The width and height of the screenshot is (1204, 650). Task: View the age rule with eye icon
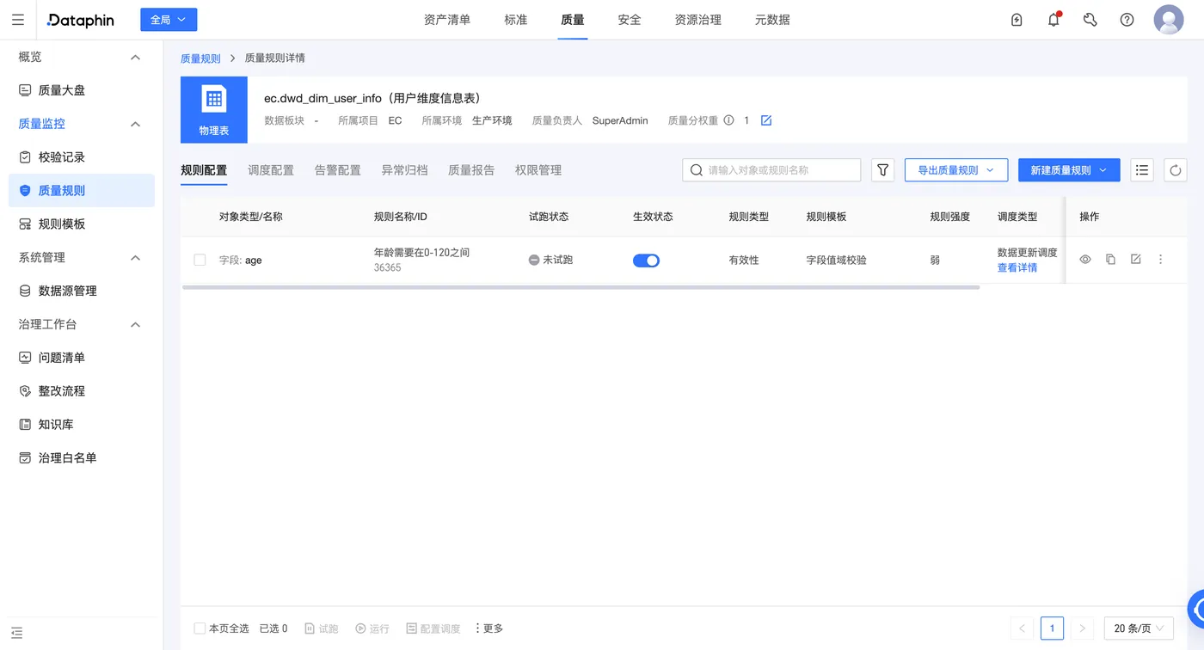pos(1085,260)
